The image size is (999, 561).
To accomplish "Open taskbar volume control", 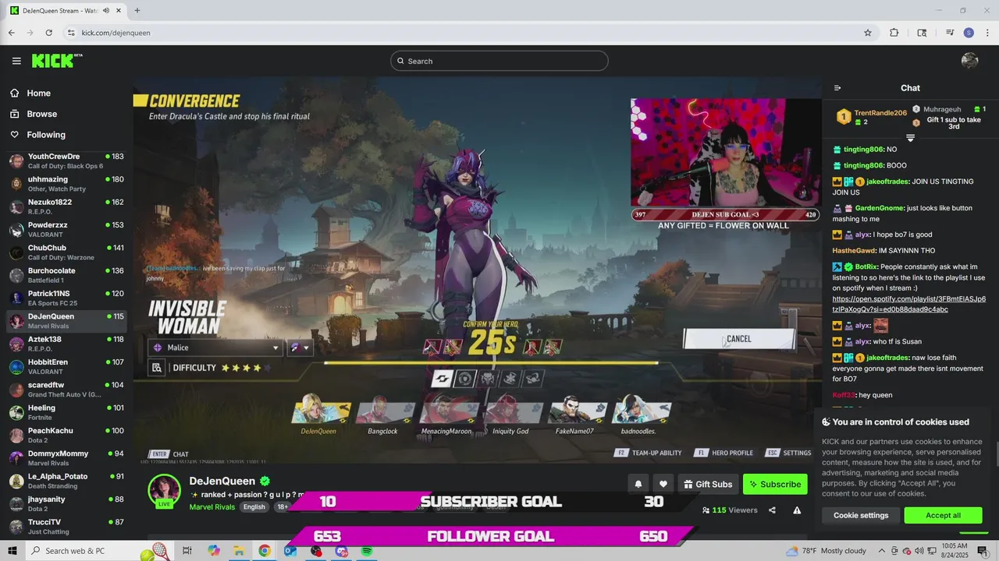I will [x=919, y=551].
